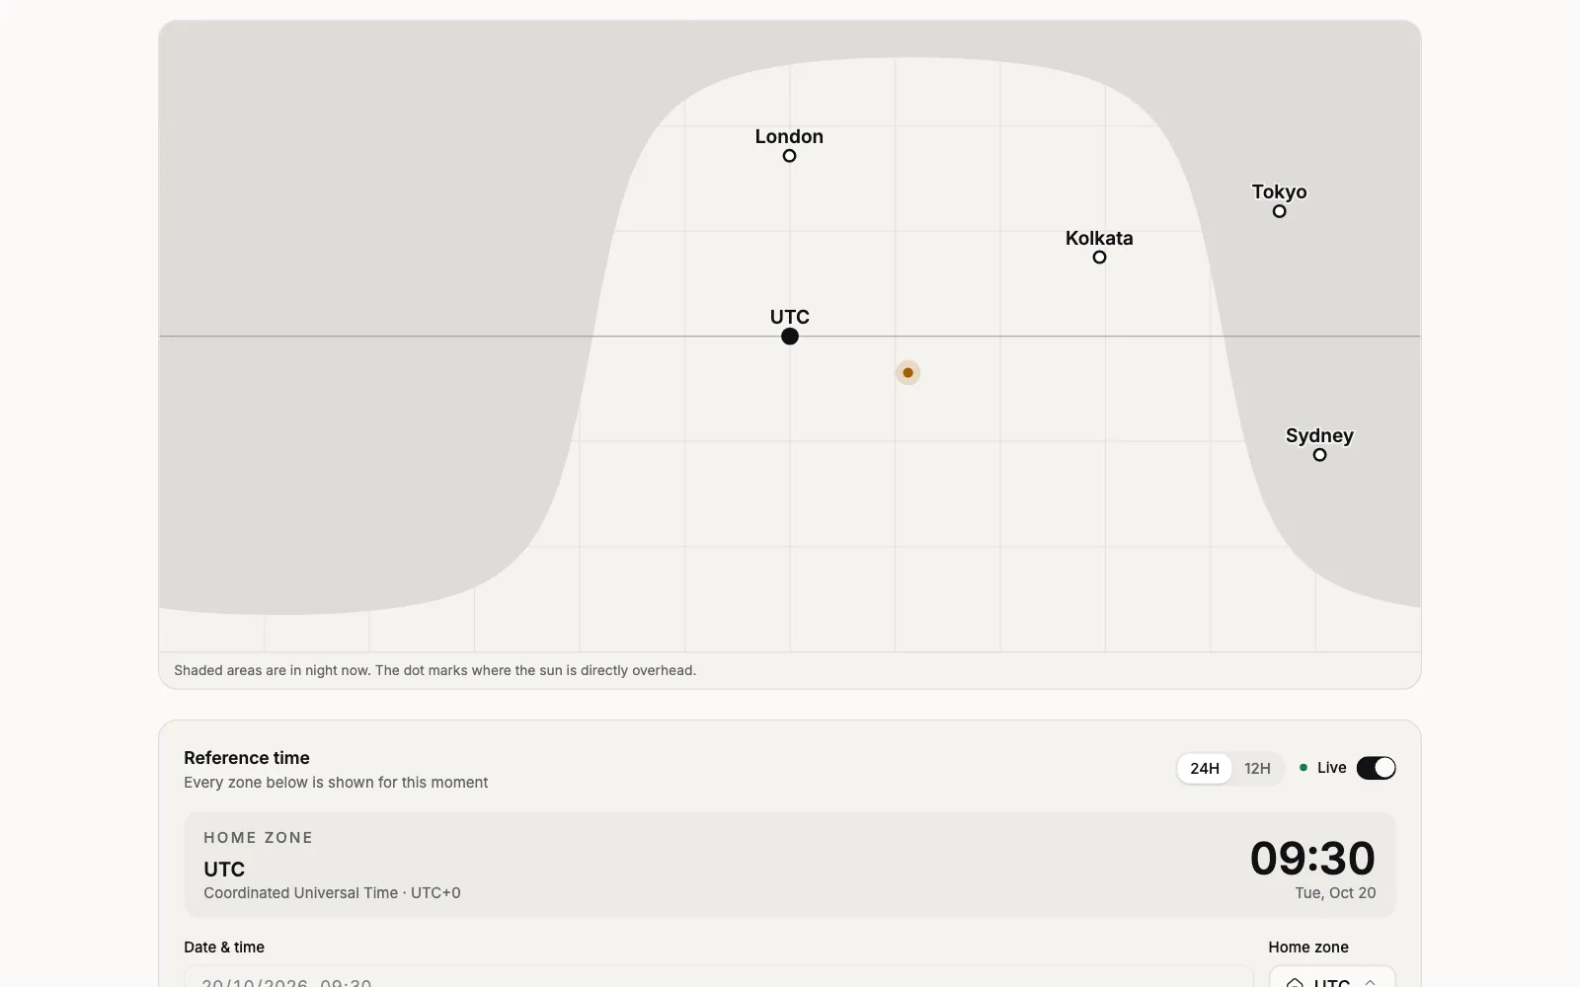Click the 'Shaded areas are in night now' caption
Image resolution: width=1580 pixels, height=987 pixels.
tap(434, 670)
